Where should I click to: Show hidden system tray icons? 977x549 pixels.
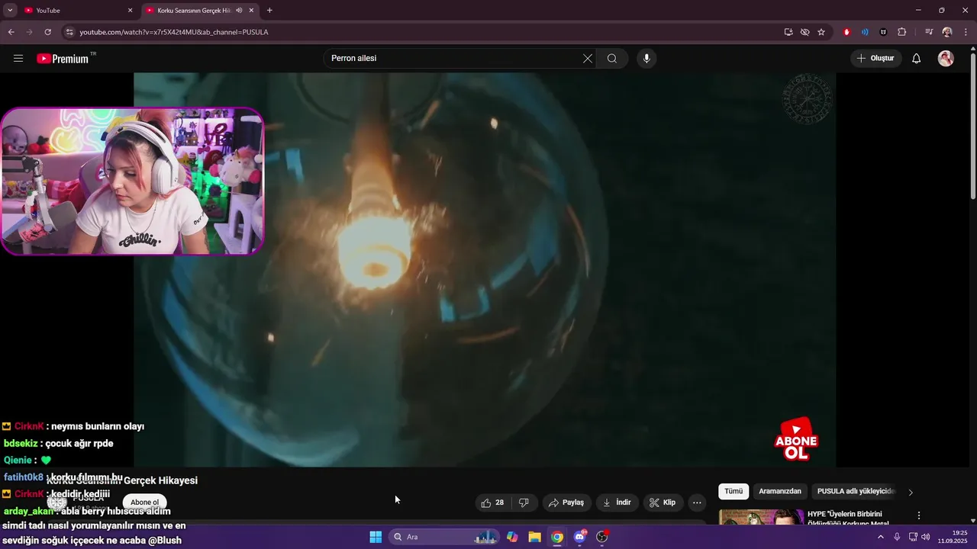880,537
